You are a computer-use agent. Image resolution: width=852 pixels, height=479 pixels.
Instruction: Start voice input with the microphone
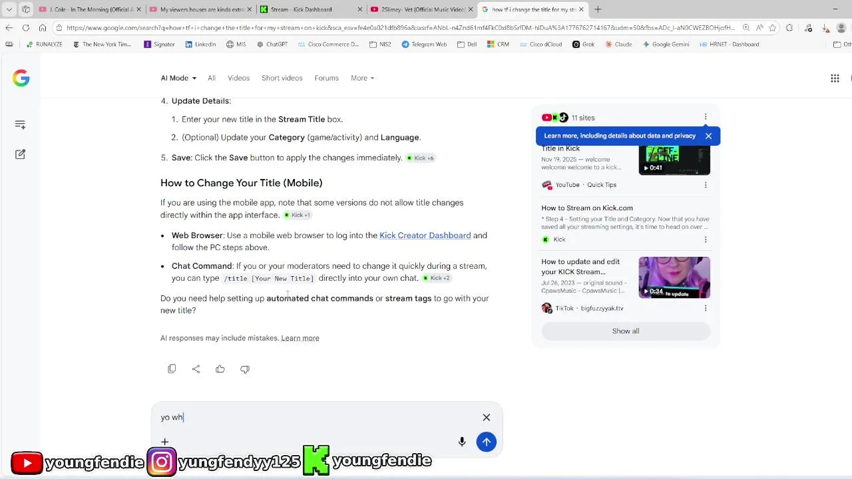(x=462, y=442)
